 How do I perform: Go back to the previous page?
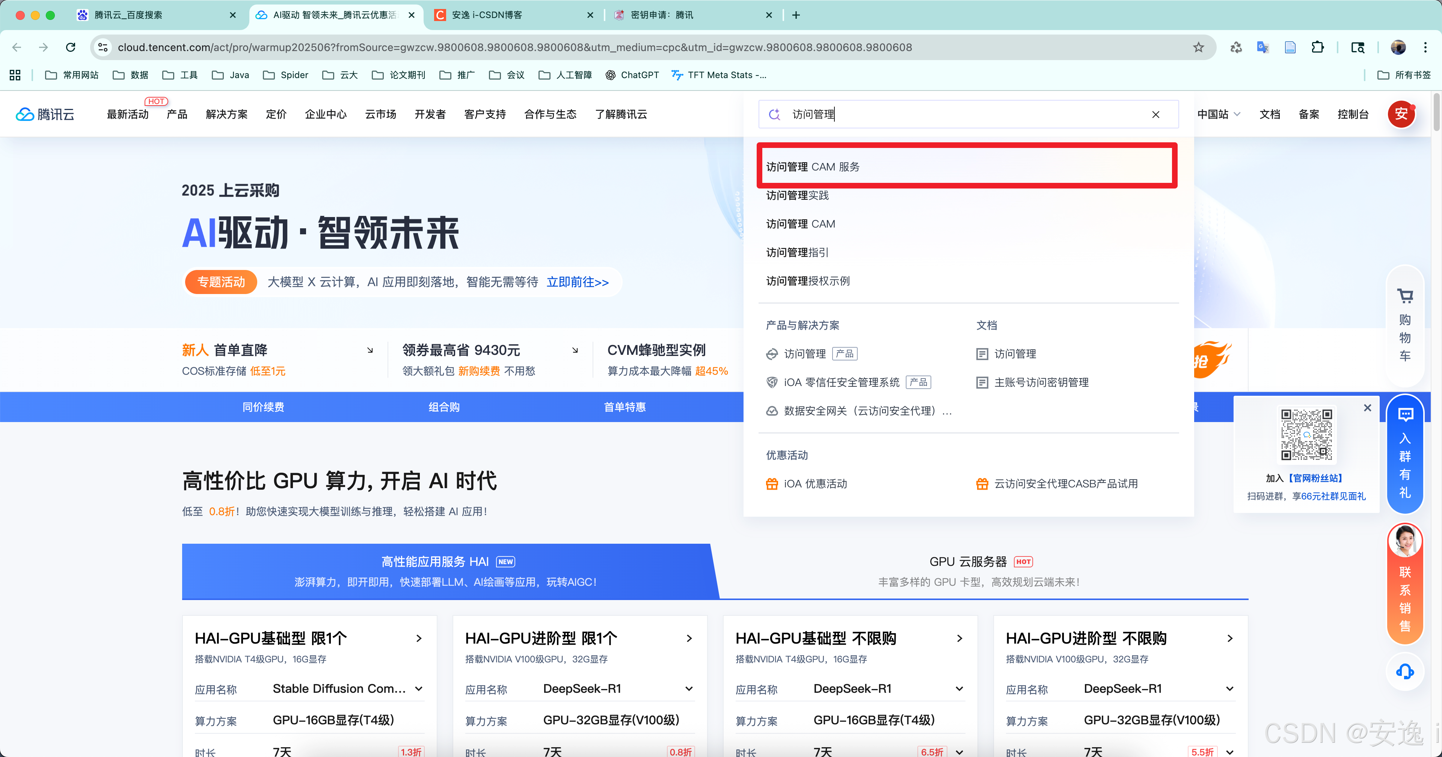tap(17, 47)
